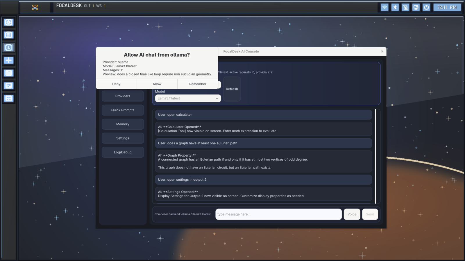Launch the terminal icon in sidebar
This screenshot has width=465, height=261.
[x=9, y=86]
